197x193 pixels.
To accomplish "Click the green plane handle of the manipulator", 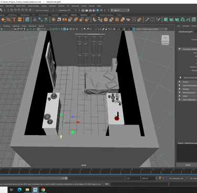I will tap(72, 132).
